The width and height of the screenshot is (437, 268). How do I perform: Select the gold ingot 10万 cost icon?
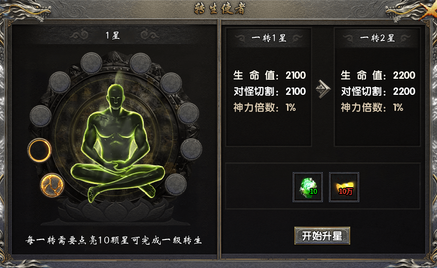tap(344, 187)
